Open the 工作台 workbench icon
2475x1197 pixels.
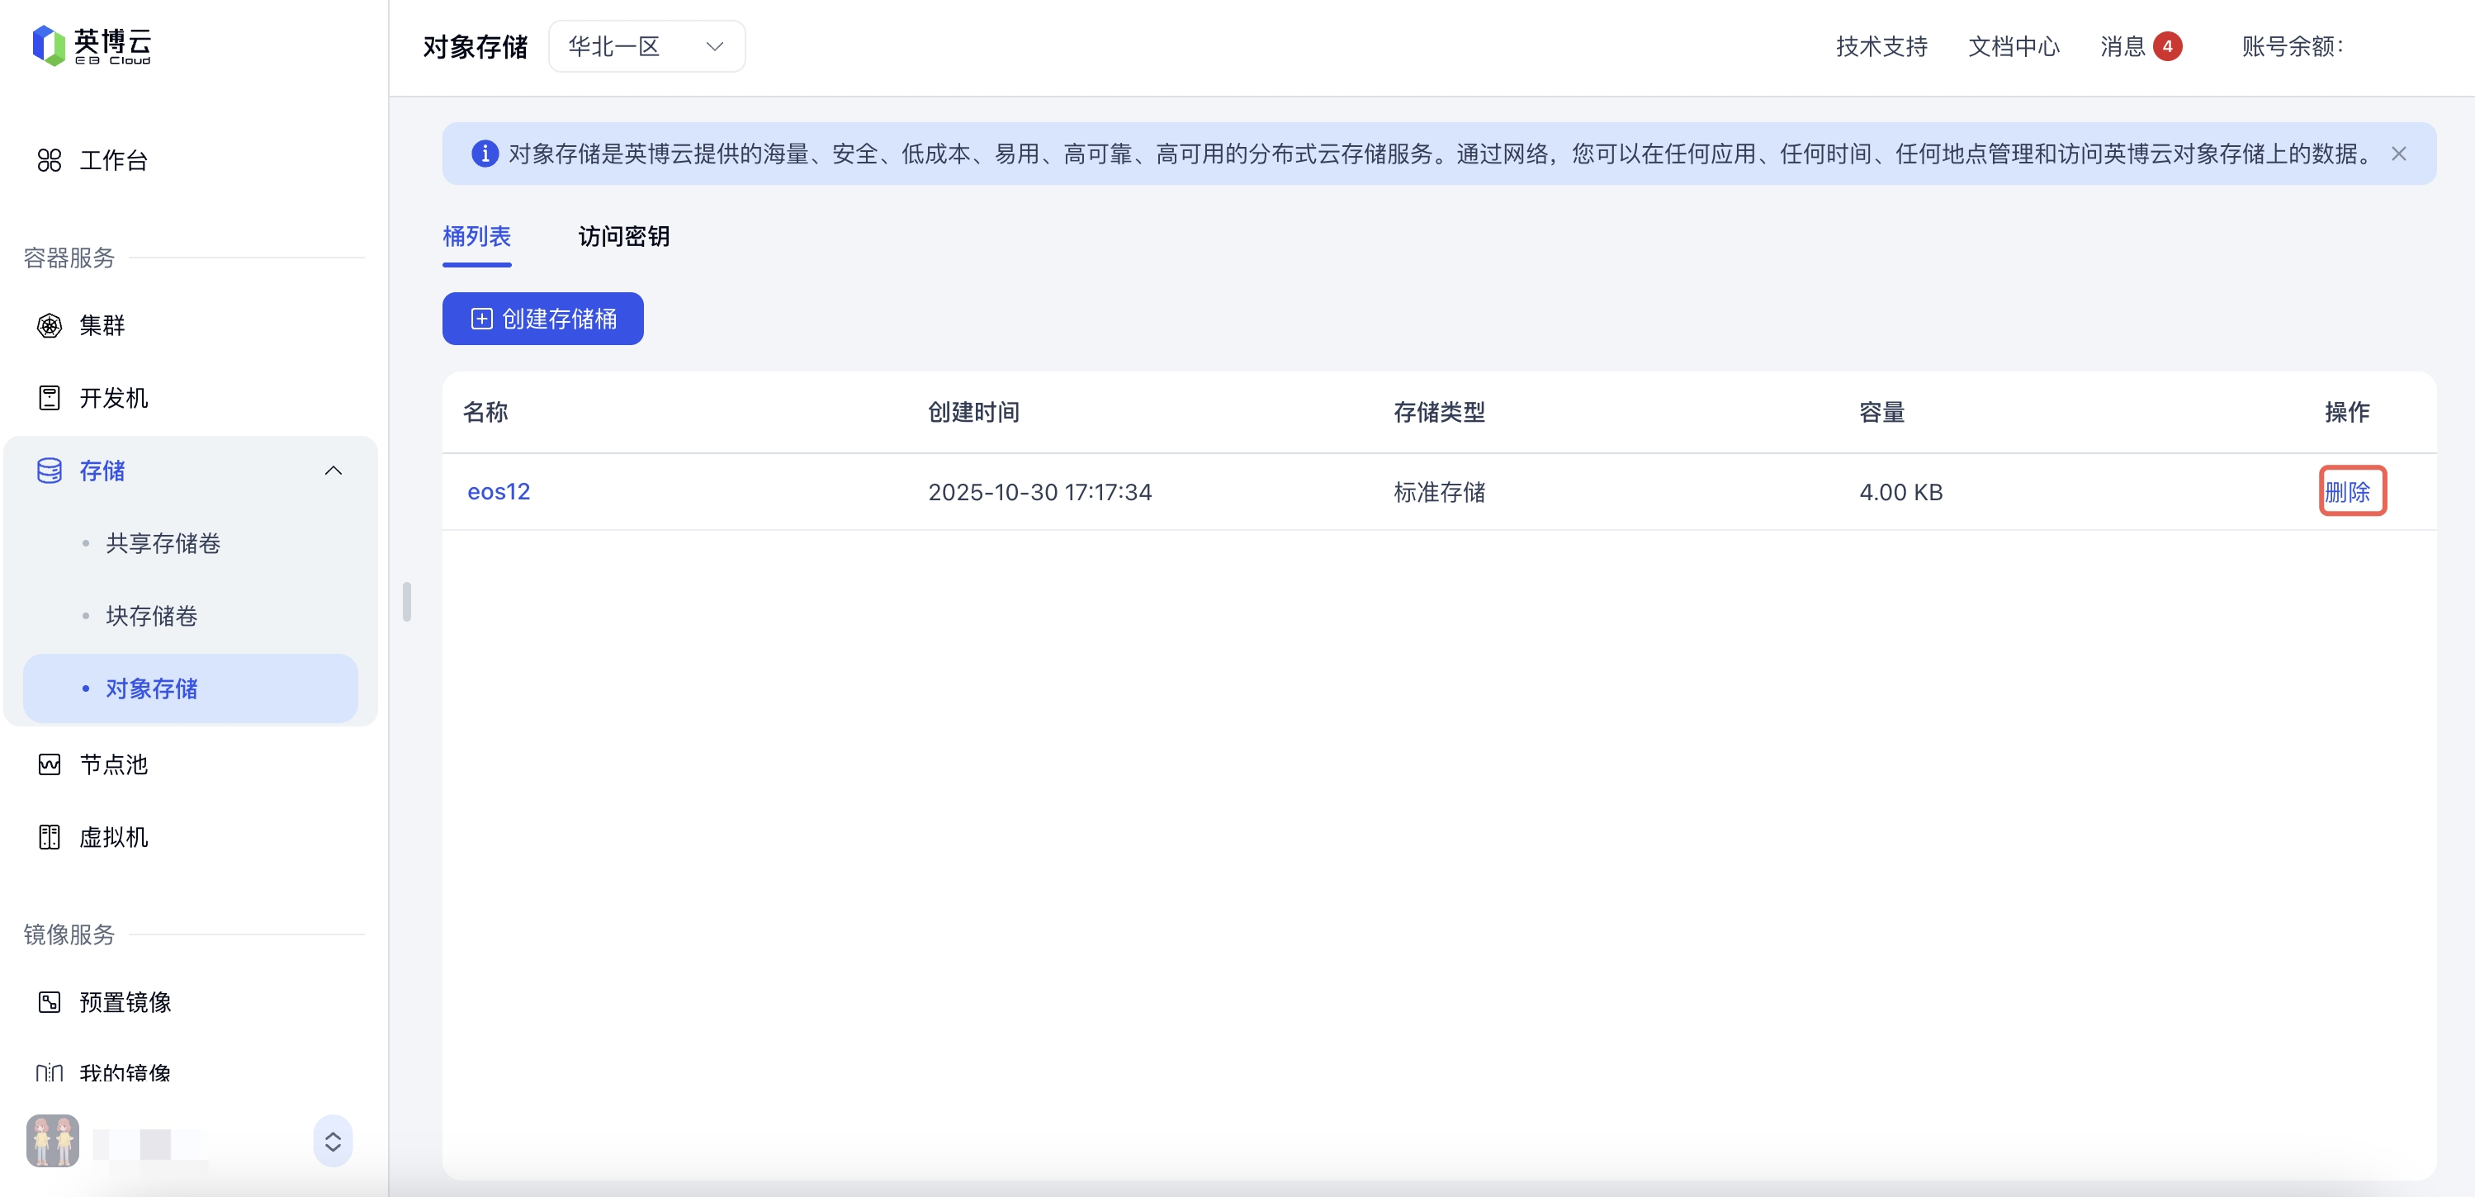[x=49, y=160]
